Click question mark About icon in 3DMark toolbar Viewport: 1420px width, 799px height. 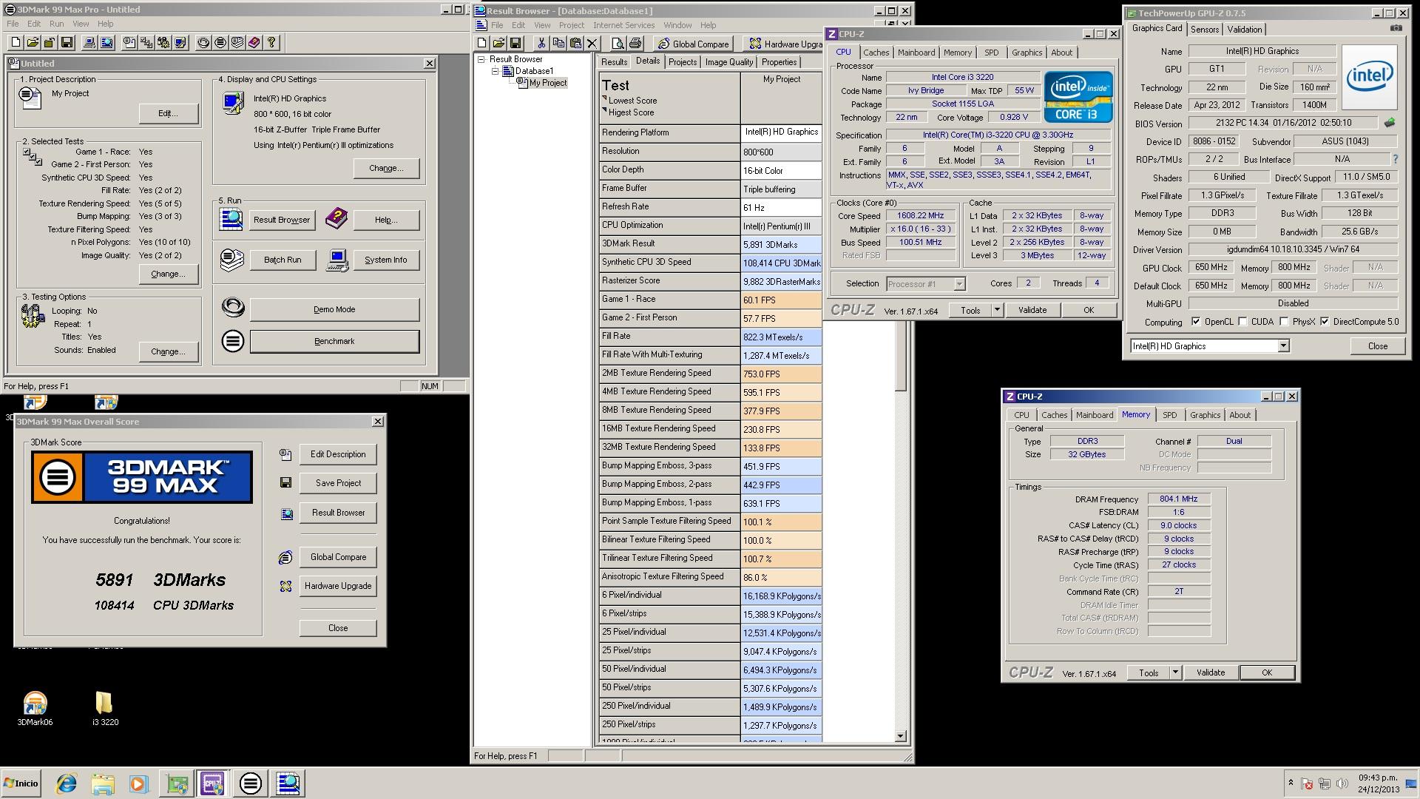271,42
